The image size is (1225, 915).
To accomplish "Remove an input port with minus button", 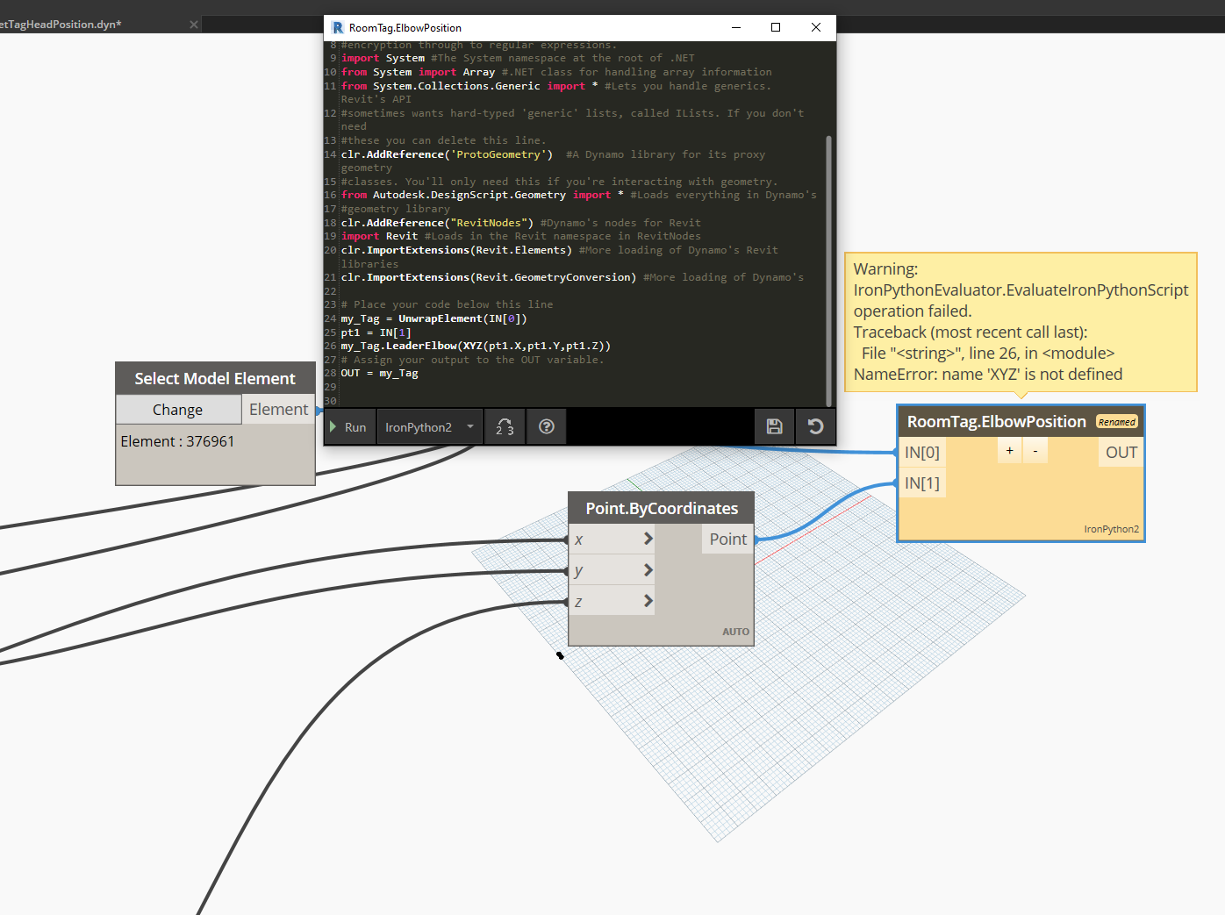I will [1035, 451].
